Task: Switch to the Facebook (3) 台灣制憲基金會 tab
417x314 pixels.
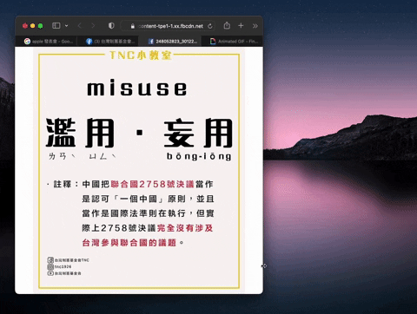Action: click(108, 42)
